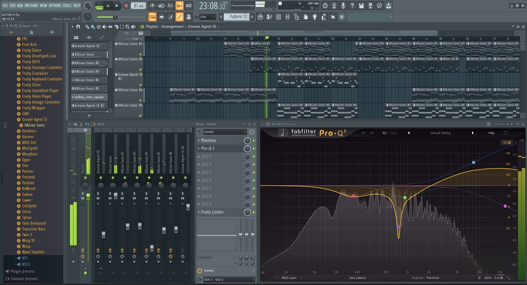Click the record button in the transport bar
This screenshot has height=285, width=527.
tap(126, 5)
